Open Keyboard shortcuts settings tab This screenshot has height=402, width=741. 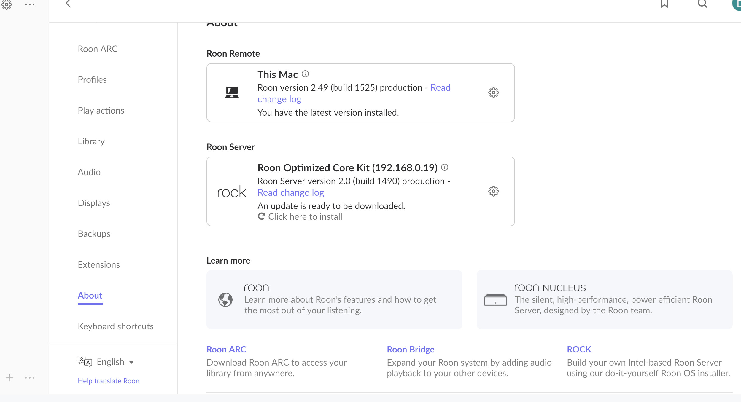pos(116,326)
